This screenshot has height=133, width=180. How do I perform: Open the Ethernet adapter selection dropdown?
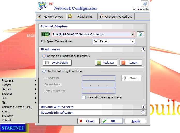pos(132,34)
